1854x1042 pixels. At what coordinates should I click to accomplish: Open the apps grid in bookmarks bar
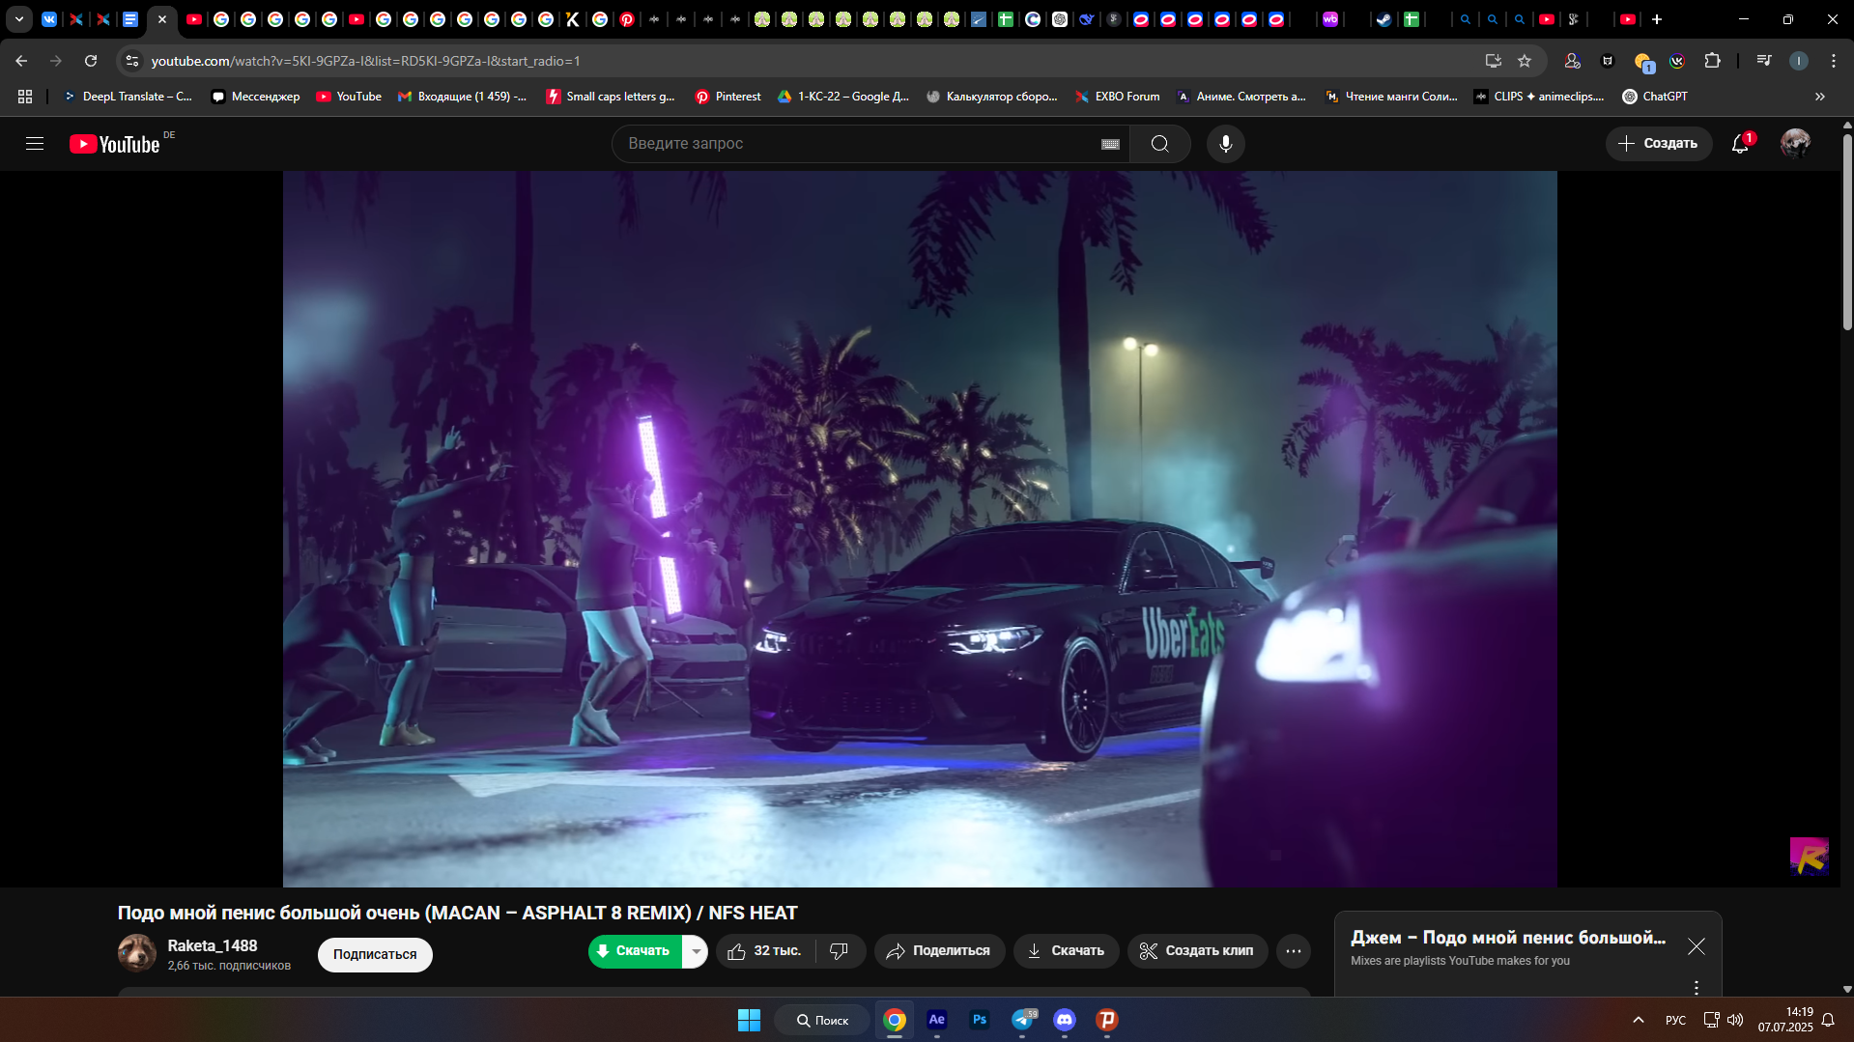(25, 97)
